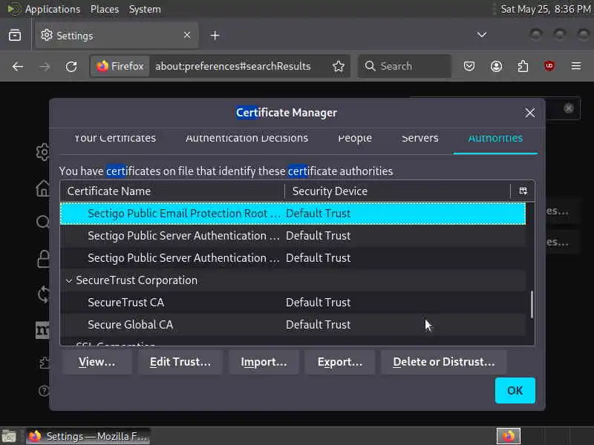Open the Applications menu
Viewport: 594px width, 445px height.
point(53,9)
